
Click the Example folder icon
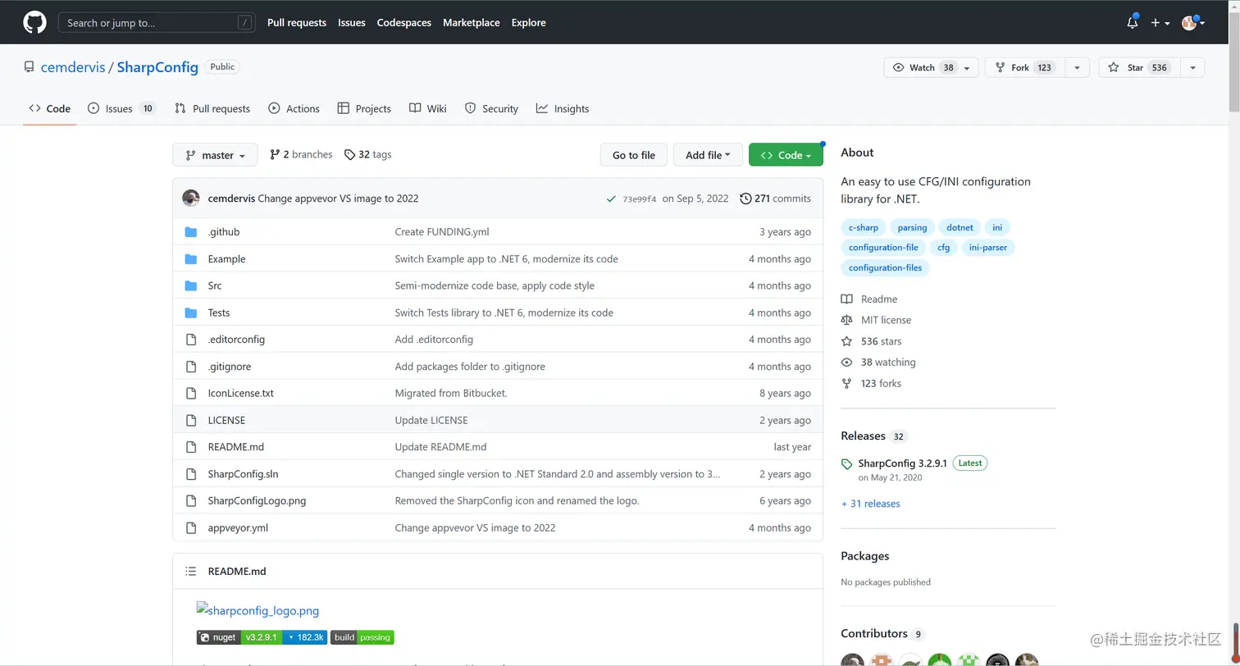(x=191, y=259)
